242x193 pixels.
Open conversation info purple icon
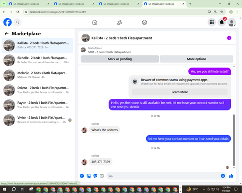click(x=229, y=38)
